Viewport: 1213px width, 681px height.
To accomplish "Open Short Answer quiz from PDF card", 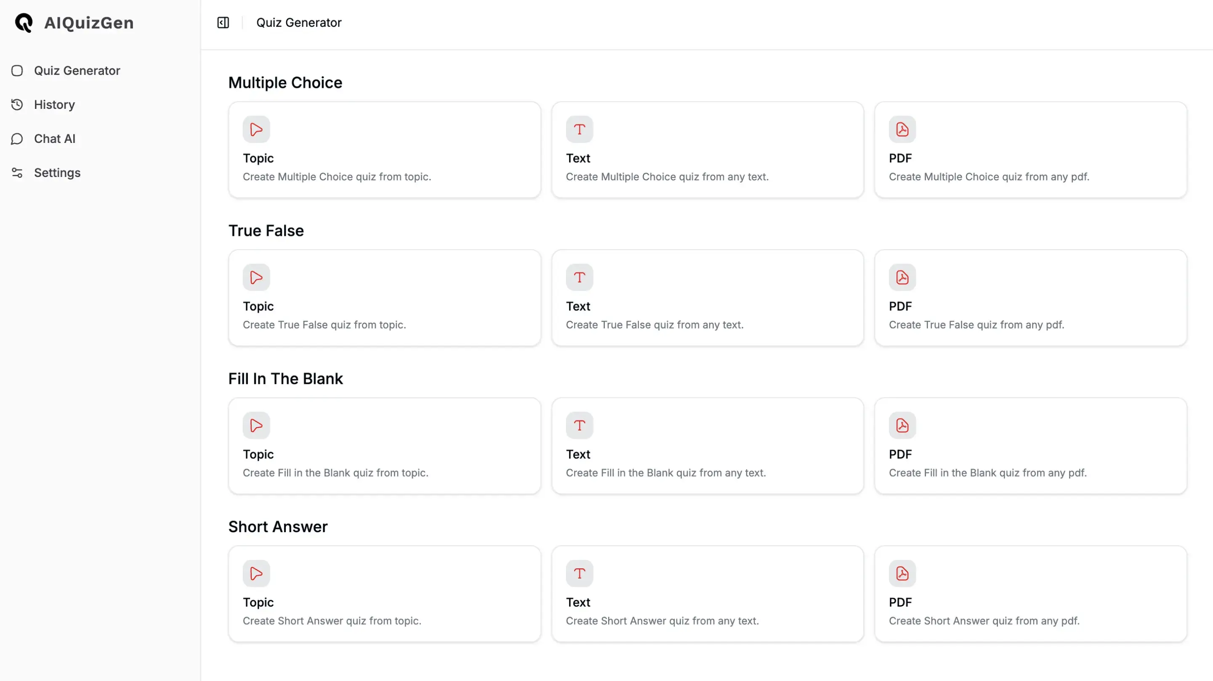I will click(x=1030, y=594).
